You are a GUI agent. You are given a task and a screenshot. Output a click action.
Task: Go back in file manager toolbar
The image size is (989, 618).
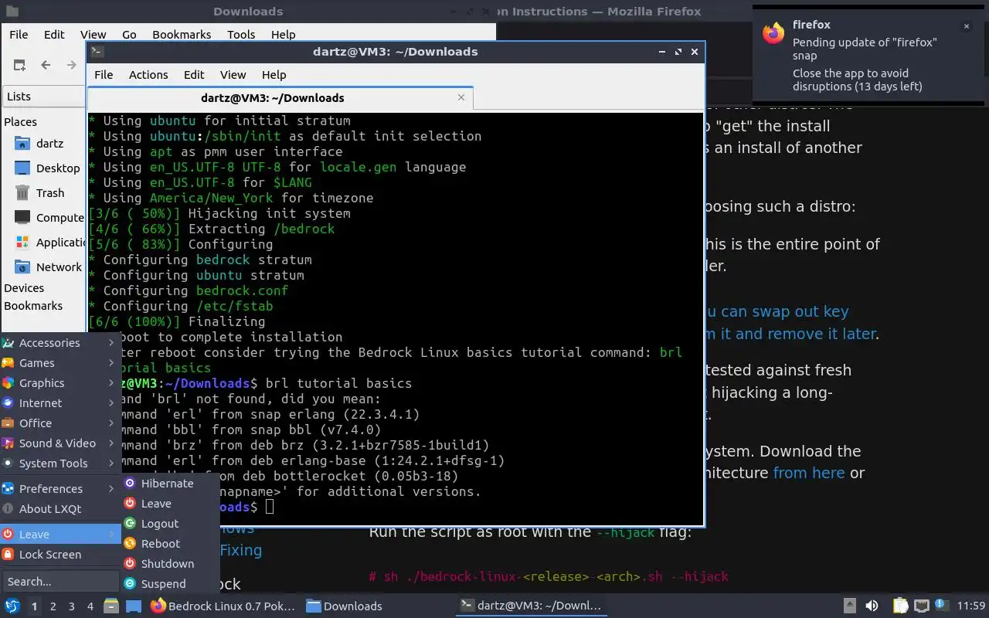pyautogui.click(x=46, y=65)
